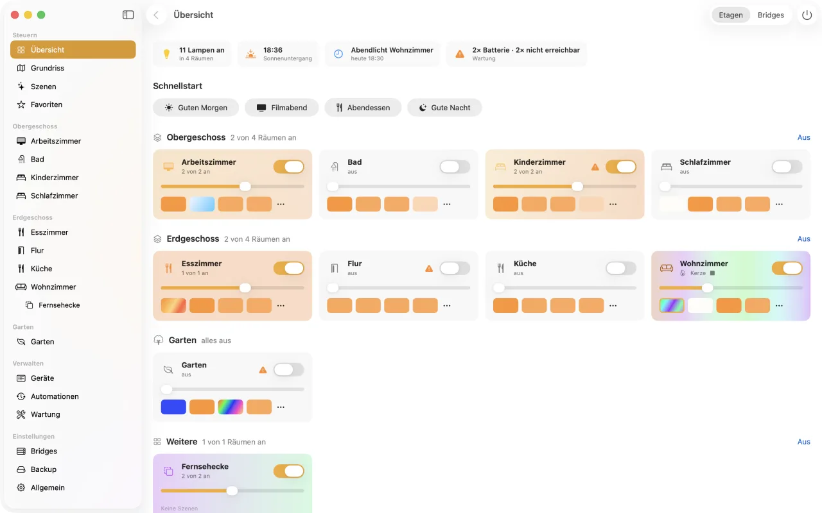
Task: Click the power icon button
Action: tap(807, 15)
